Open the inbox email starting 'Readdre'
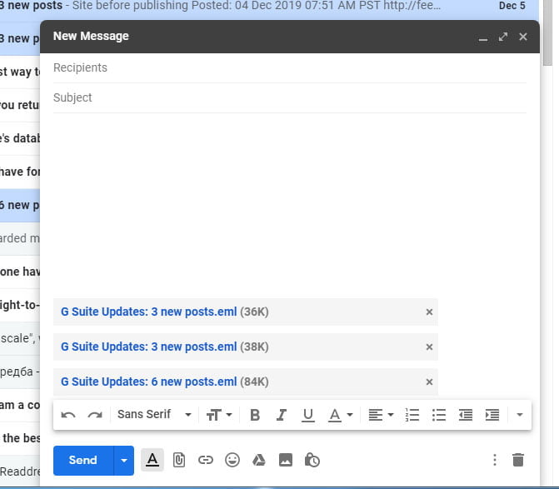The image size is (559, 489). coord(20,472)
